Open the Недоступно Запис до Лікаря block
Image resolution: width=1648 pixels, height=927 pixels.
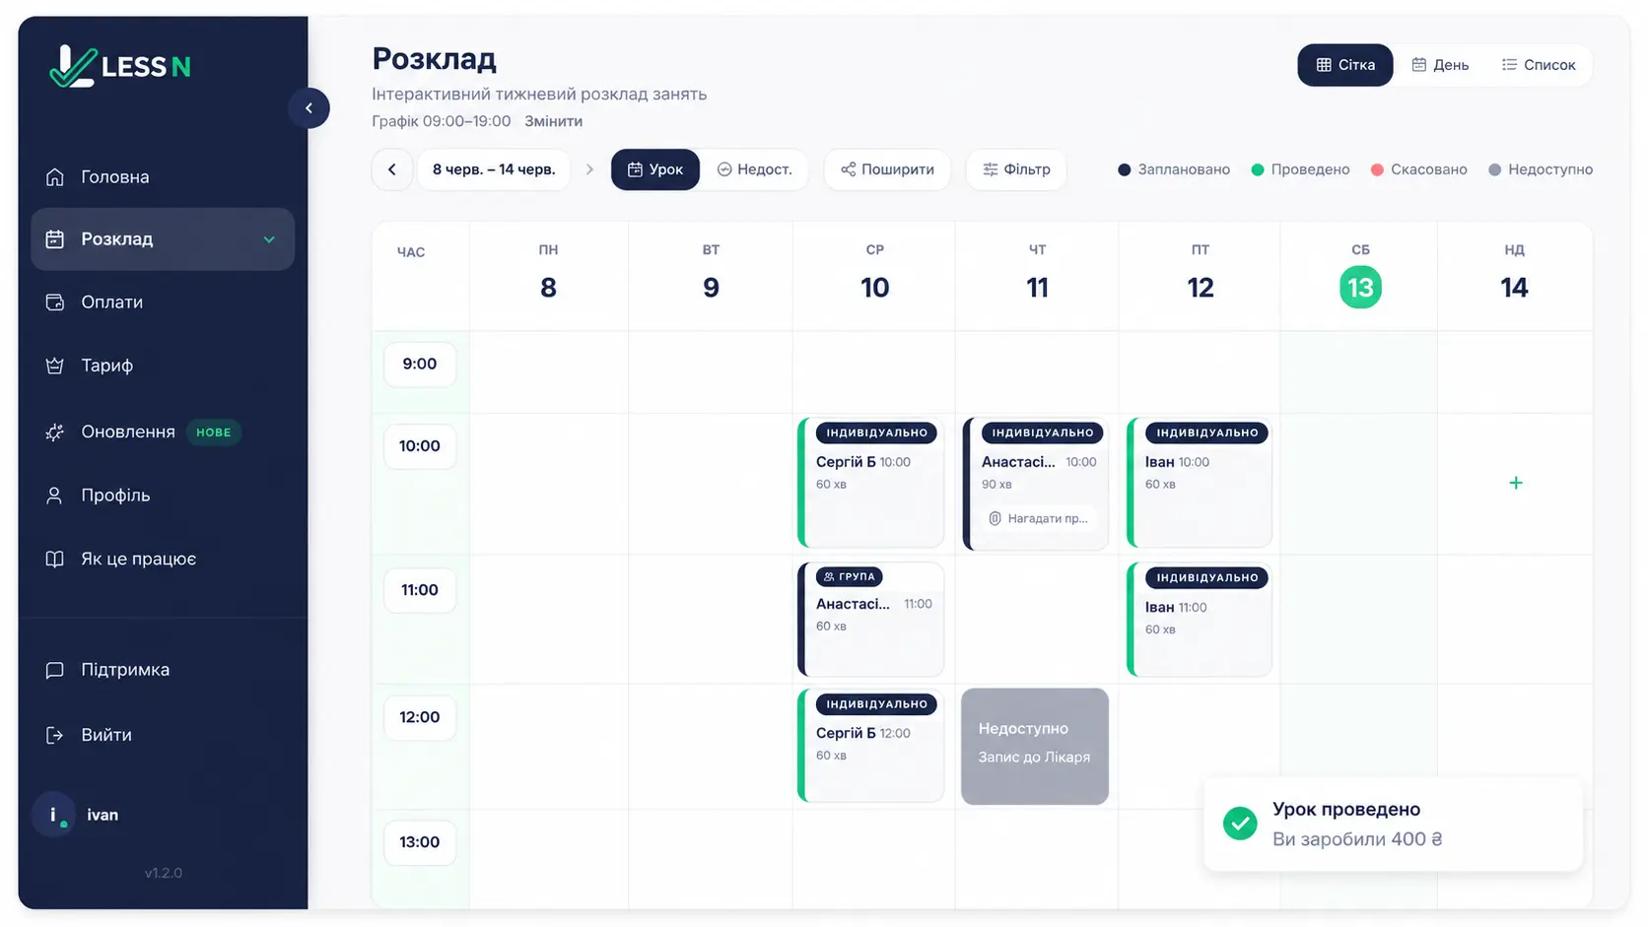1035,747
